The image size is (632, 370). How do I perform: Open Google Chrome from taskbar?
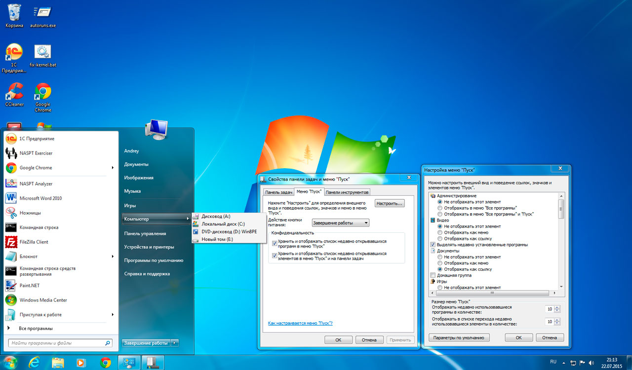click(x=105, y=363)
